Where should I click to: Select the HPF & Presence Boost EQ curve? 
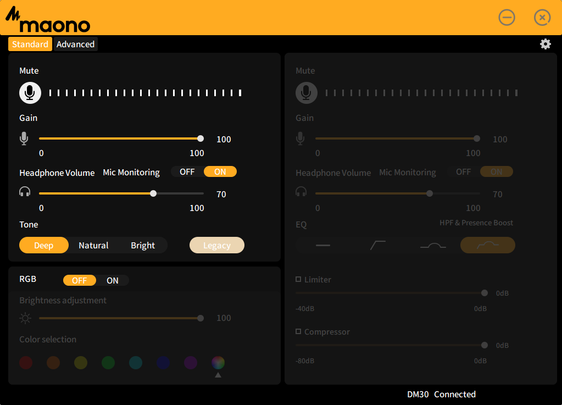coord(487,245)
